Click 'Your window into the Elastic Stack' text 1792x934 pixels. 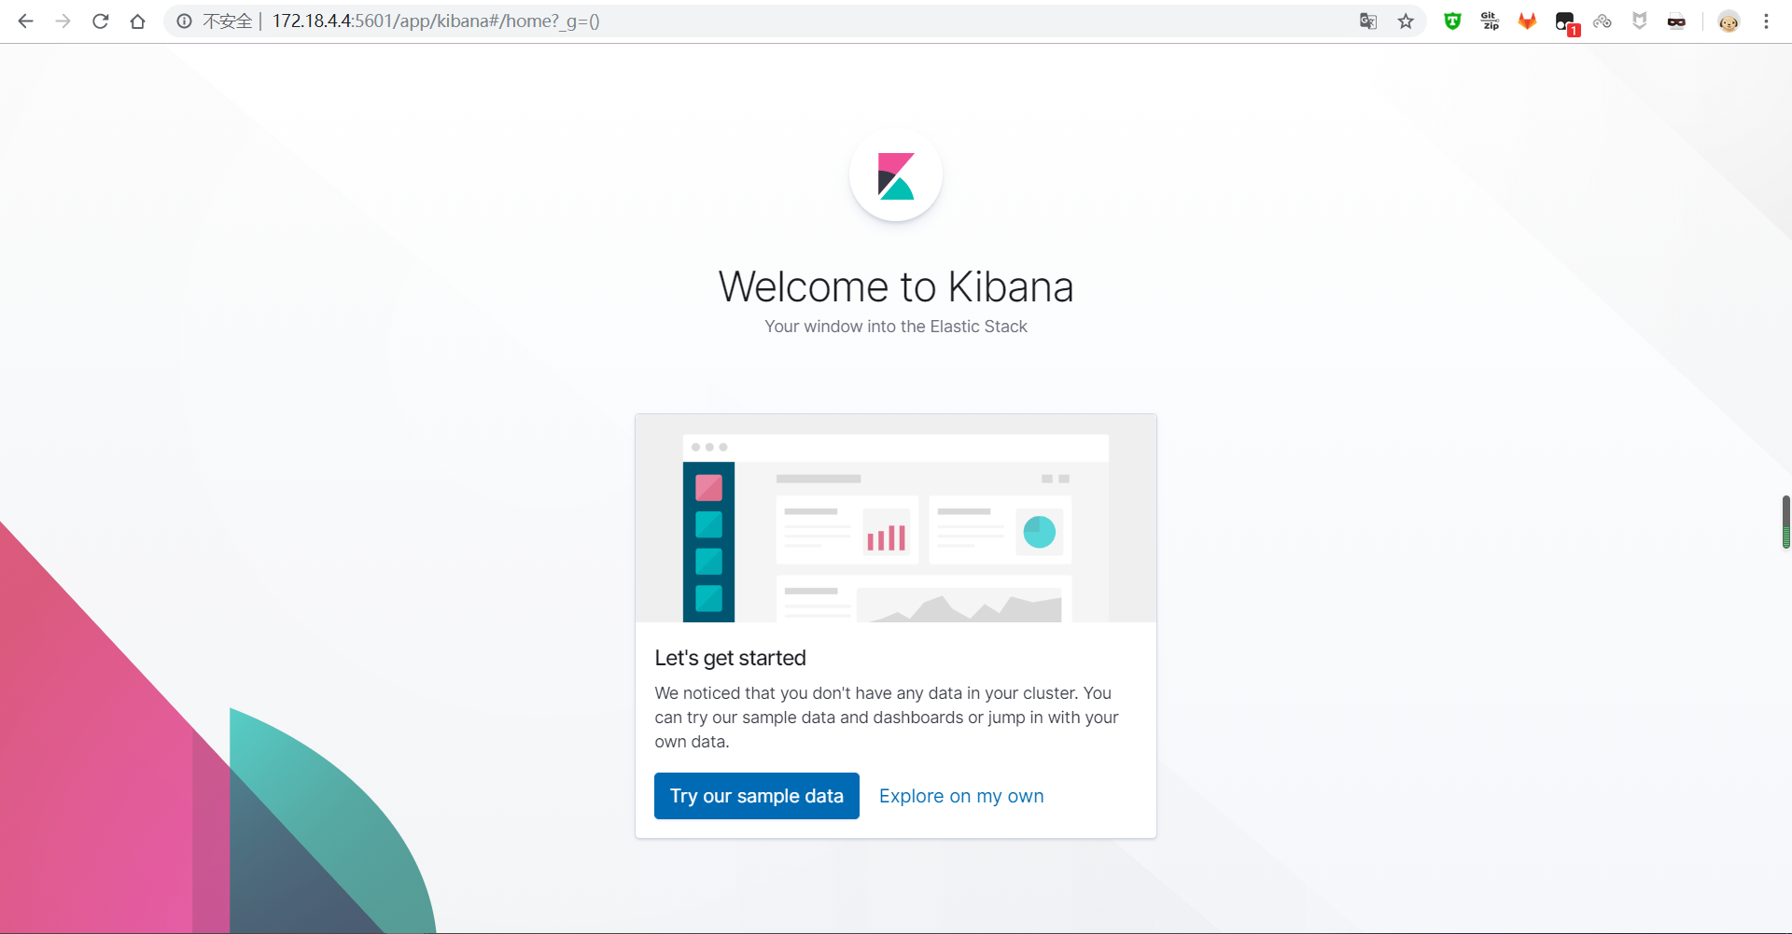[x=896, y=327]
